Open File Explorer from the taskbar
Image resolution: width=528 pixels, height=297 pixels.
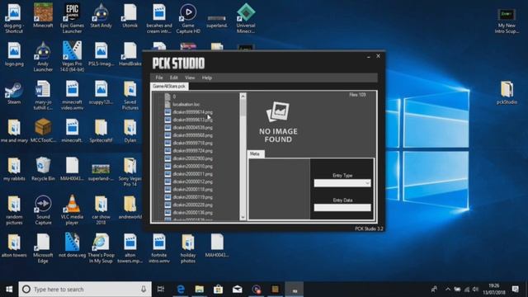[200, 290]
